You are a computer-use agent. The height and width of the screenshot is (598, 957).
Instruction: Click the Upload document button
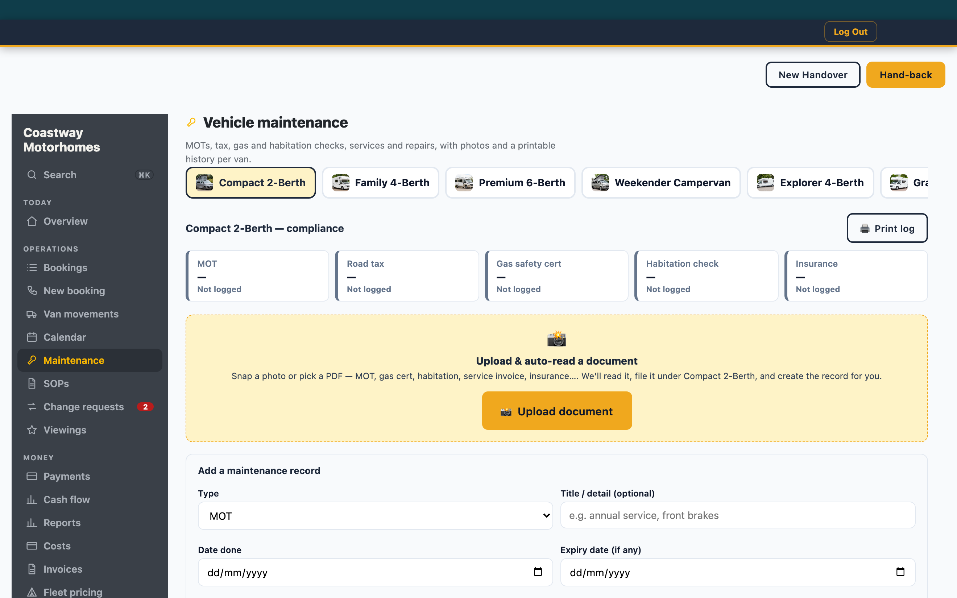tap(557, 411)
